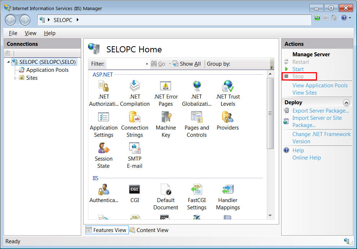Open the View menu
Viewport: 357px width, 249px height.
pos(31,33)
